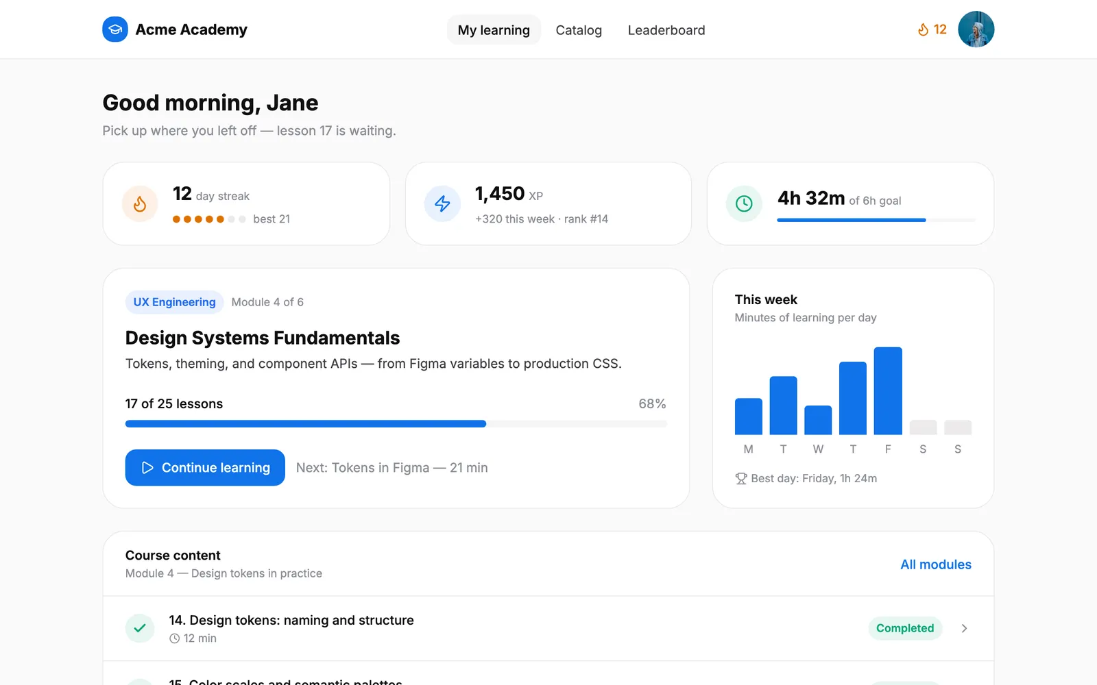Click the clock icon in goal card
The image size is (1097, 685).
point(744,204)
